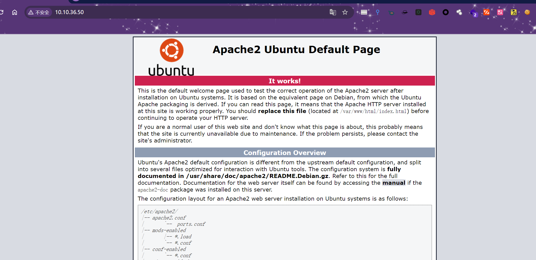The image size is (536, 260).
Task: Click the '*.load' tree entry
Action: pos(183,237)
